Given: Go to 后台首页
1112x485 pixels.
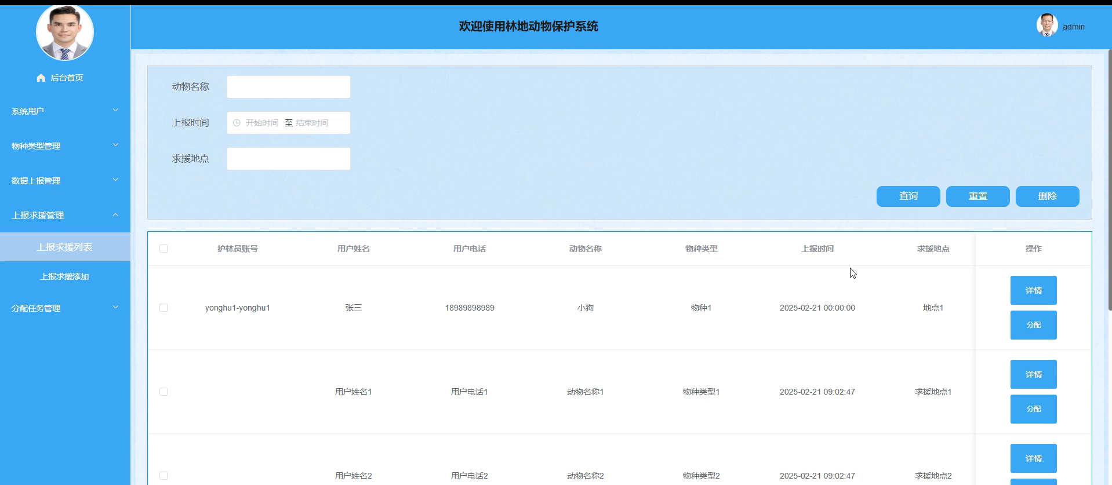Looking at the screenshot, I should [67, 78].
